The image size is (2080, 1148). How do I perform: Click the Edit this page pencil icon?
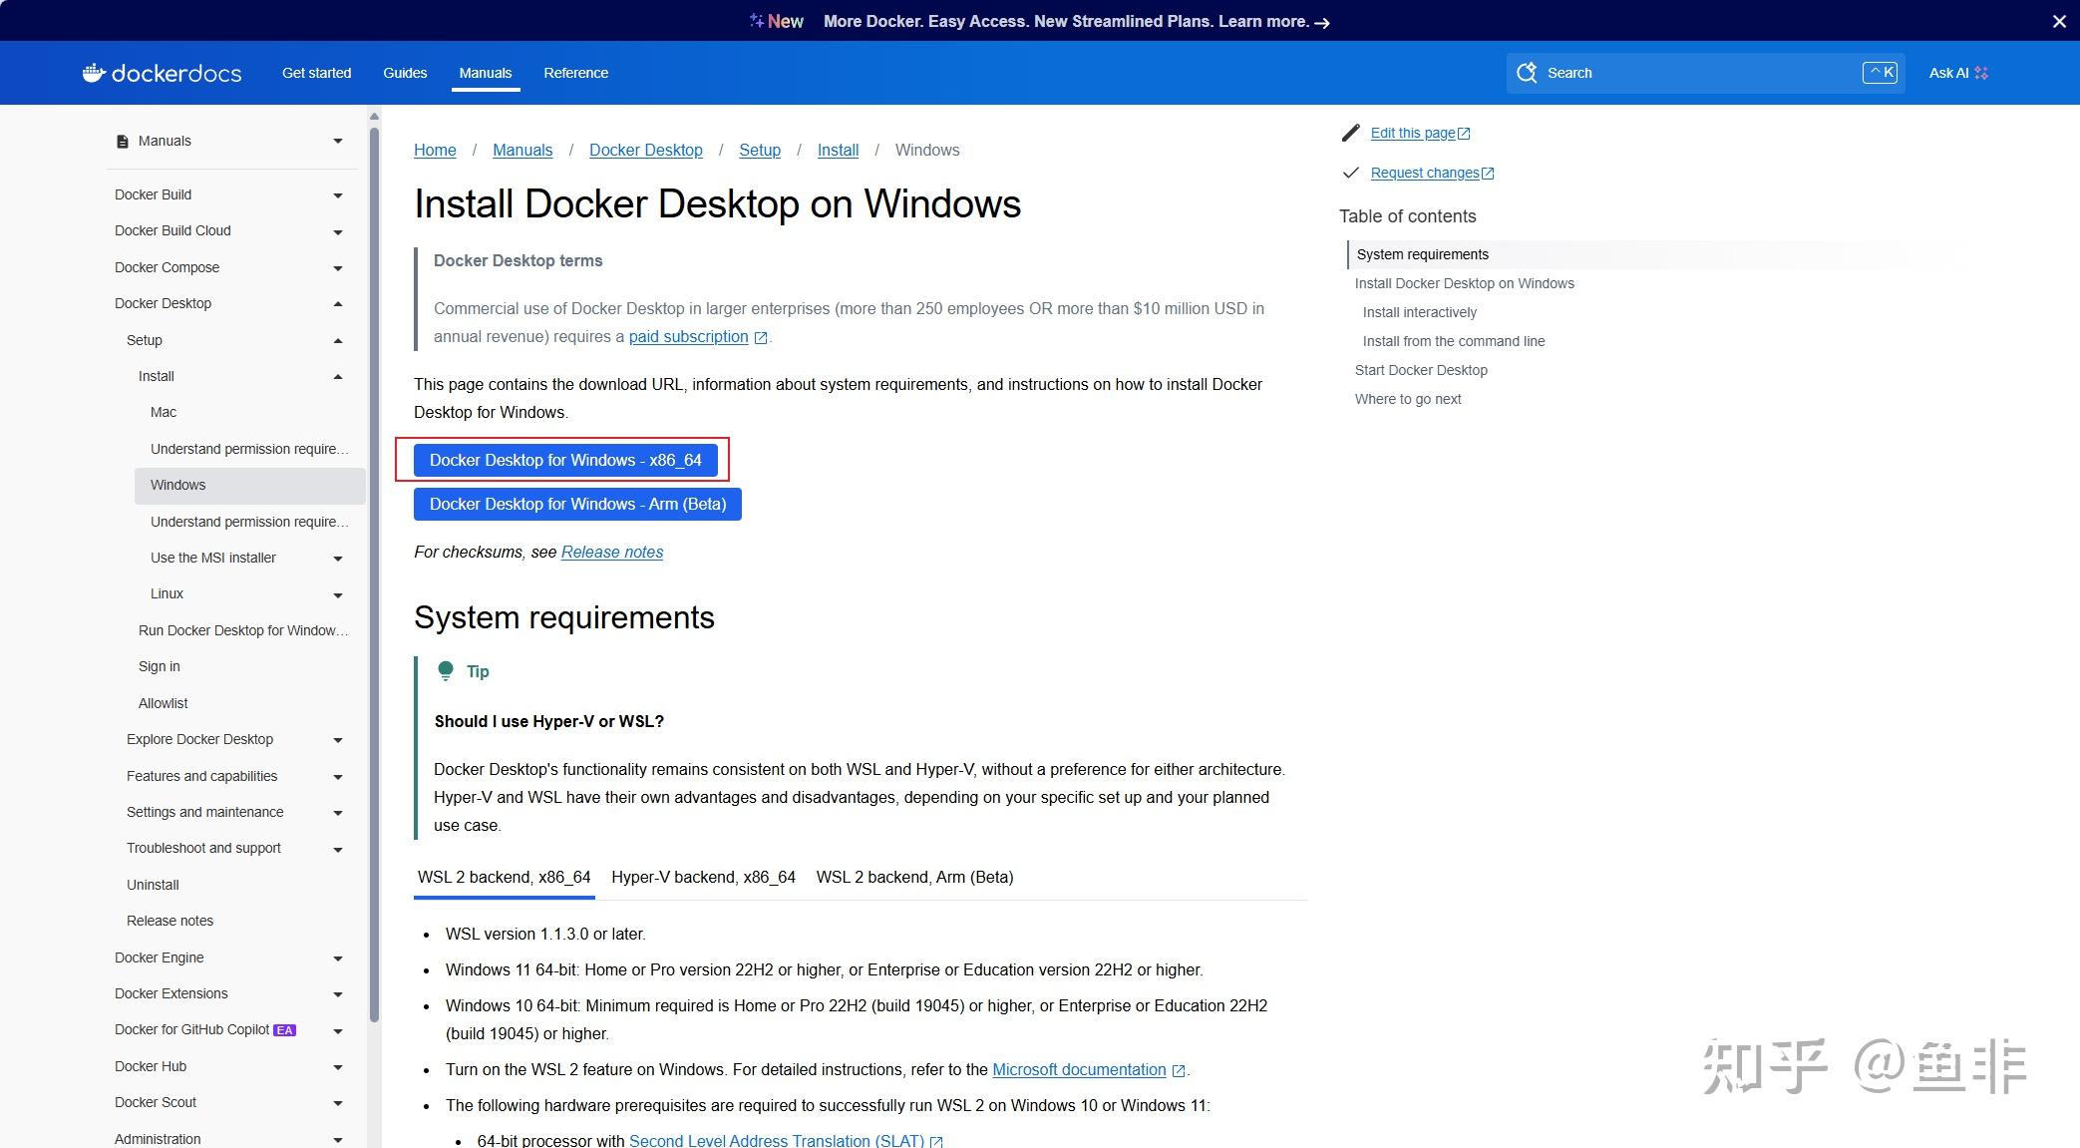[1351, 133]
